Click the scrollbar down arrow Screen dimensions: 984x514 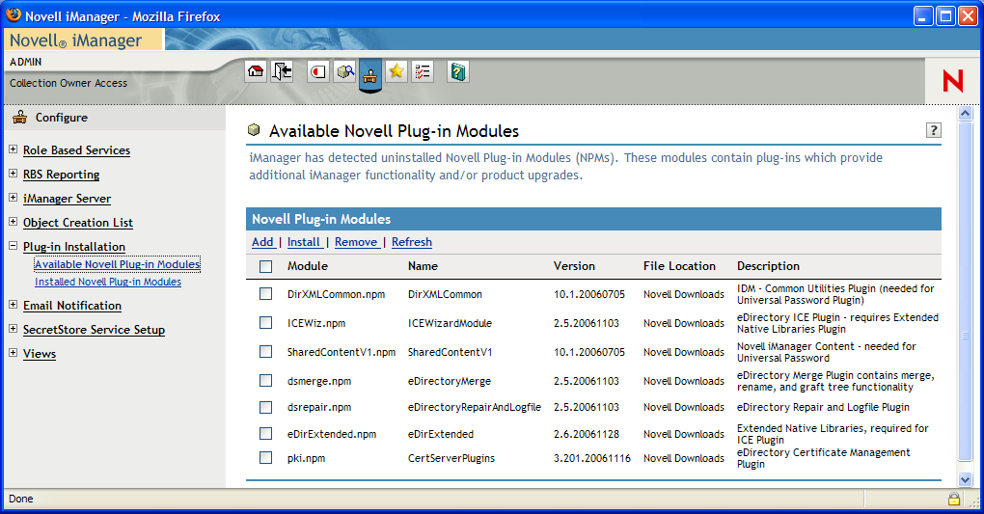click(x=965, y=479)
